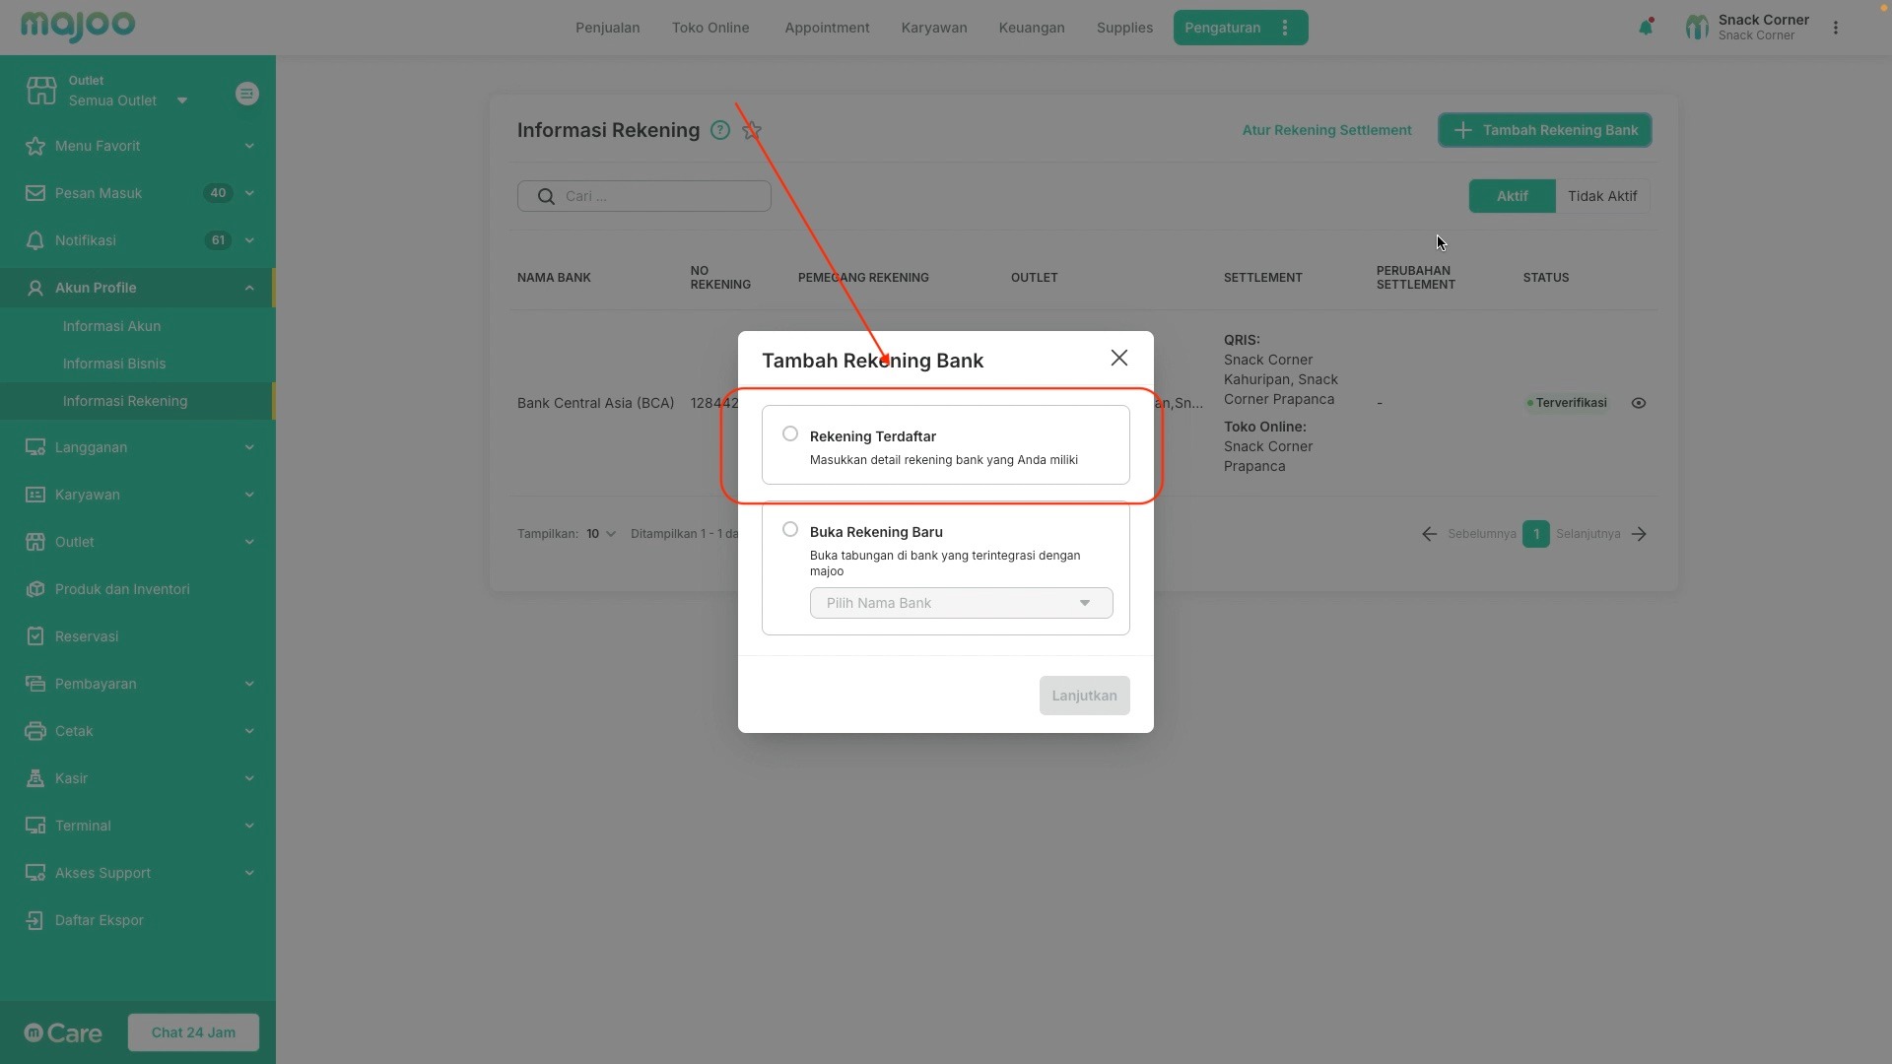This screenshot has height=1064, width=1892.
Task: Open the Pilih Nama Bank dropdown
Action: 961,603
